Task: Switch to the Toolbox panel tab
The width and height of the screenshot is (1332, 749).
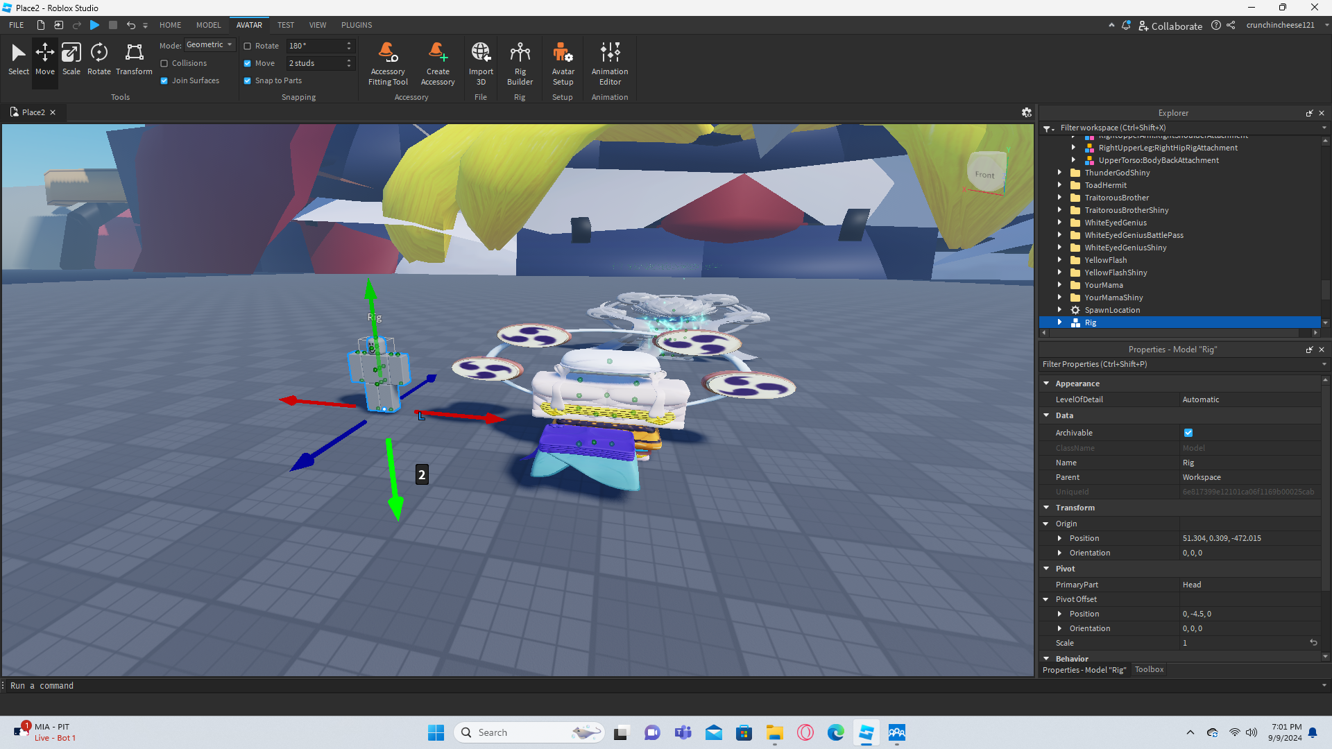Action: coord(1149,670)
